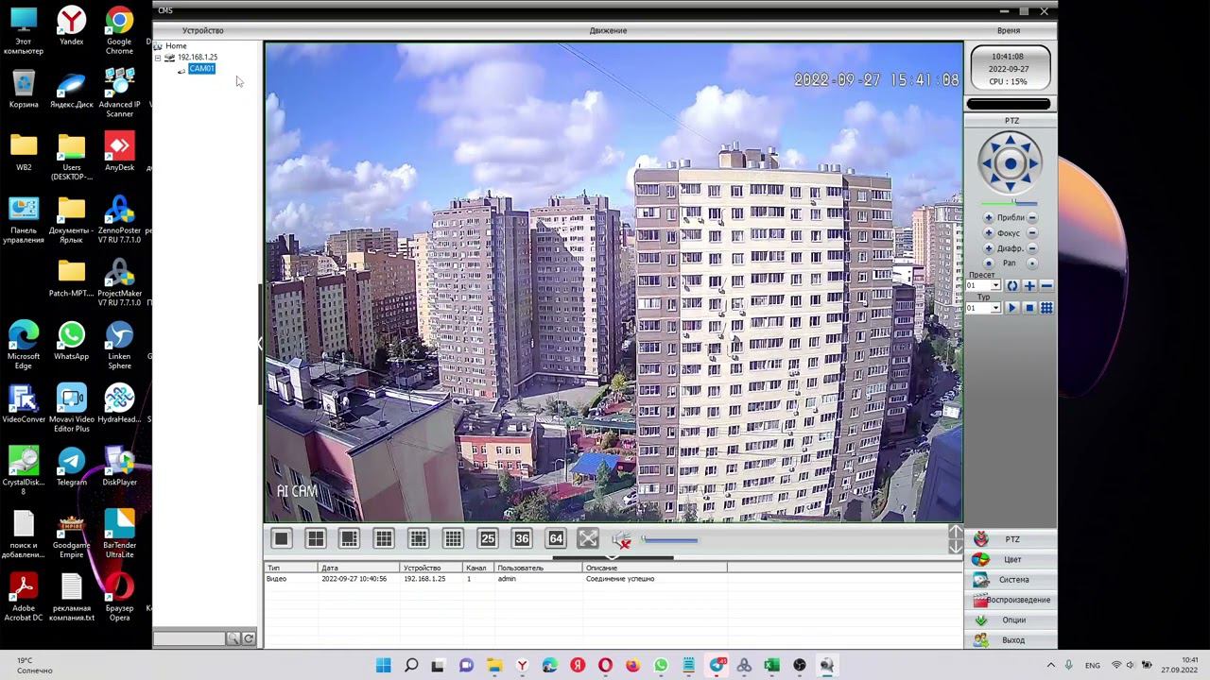Close iris with the Диафр. minus button
Screen dimensions: 1210x680
pyautogui.click(x=1032, y=248)
